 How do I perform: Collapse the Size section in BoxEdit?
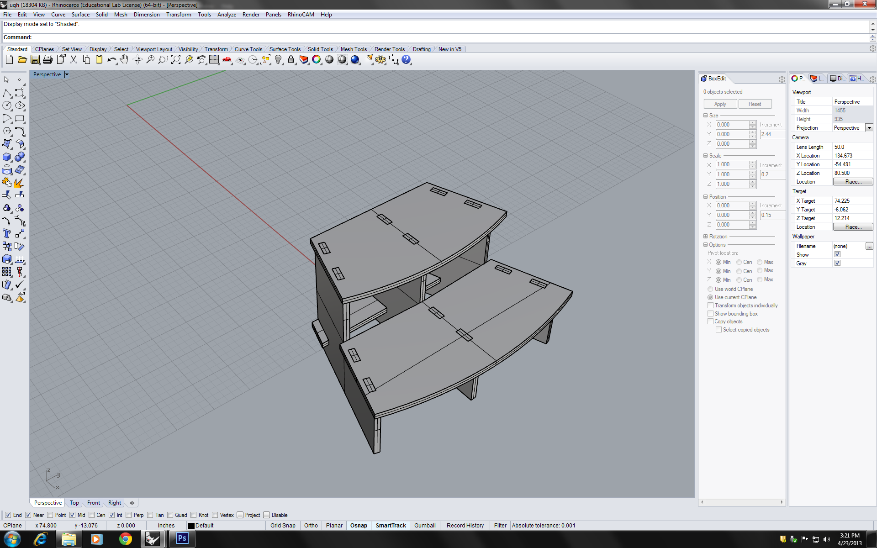(705, 116)
